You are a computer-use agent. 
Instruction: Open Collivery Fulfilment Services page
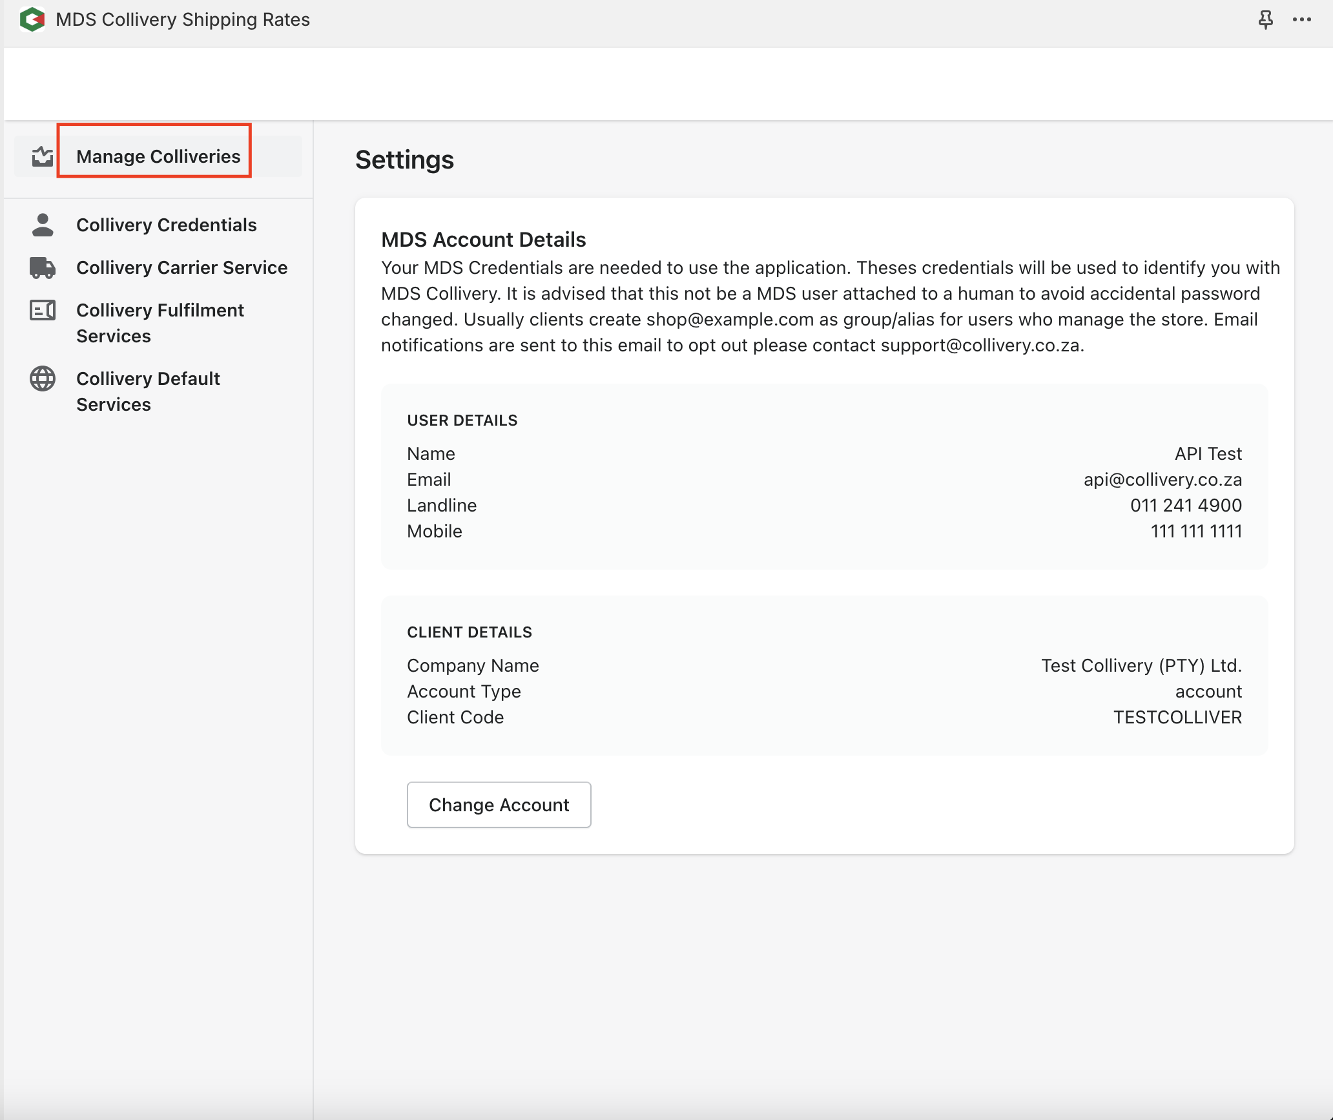160,323
